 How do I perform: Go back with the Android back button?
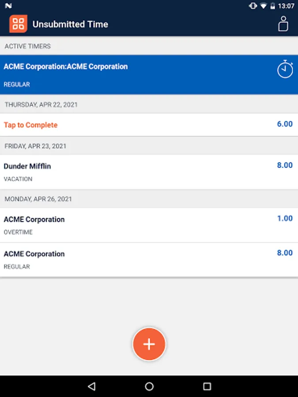[91, 386]
